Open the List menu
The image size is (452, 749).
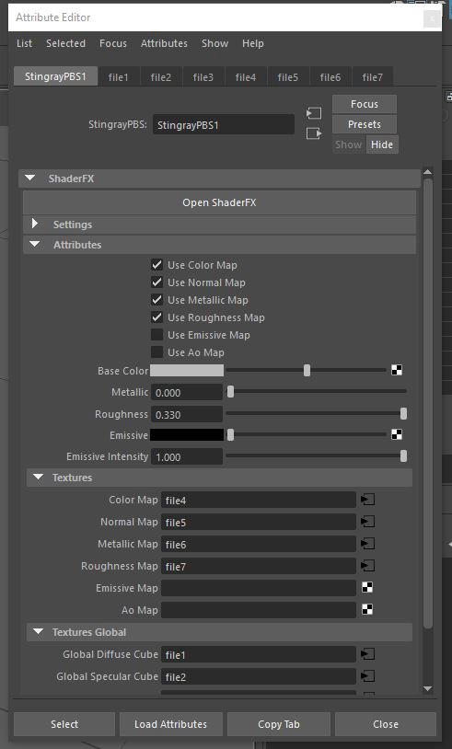24,43
